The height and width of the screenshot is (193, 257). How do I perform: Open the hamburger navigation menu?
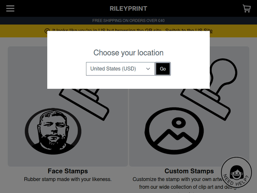point(10,8)
